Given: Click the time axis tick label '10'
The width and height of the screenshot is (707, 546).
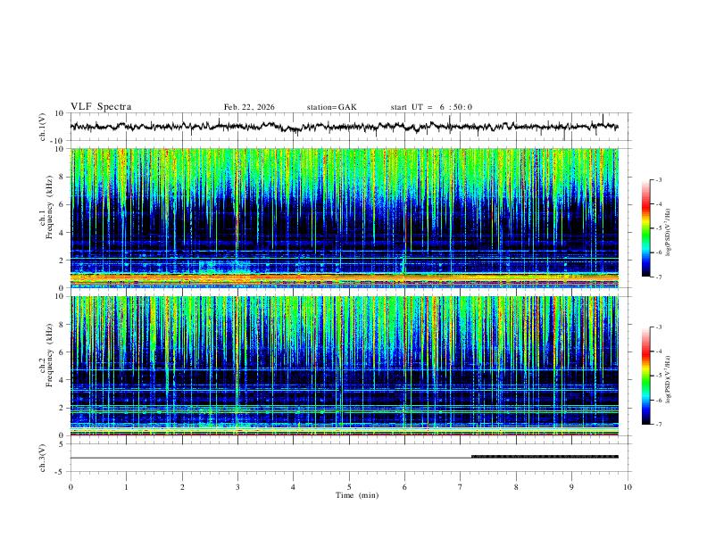Looking at the screenshot, I should 628,487.
